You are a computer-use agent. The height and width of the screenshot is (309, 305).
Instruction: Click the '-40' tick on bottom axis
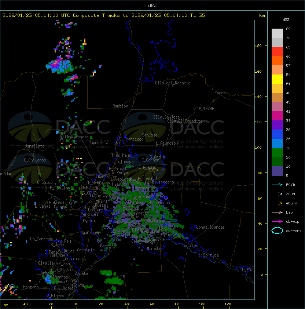[24, 304]
